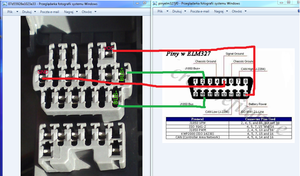Maximize the 07d55928a1023a33 viewer window
The height and width of the screenshot is (176, 300).
(144, 3)
